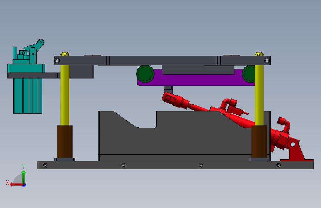Select the long bottom base plate

tap(175, 165)
